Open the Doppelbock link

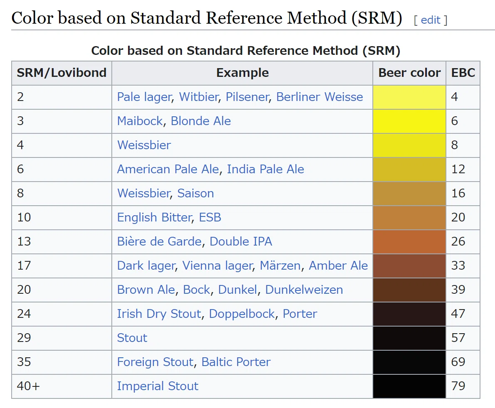point(242,314)
